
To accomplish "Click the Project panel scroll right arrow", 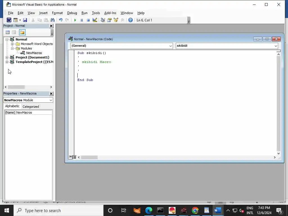I will tap(51, 87).
